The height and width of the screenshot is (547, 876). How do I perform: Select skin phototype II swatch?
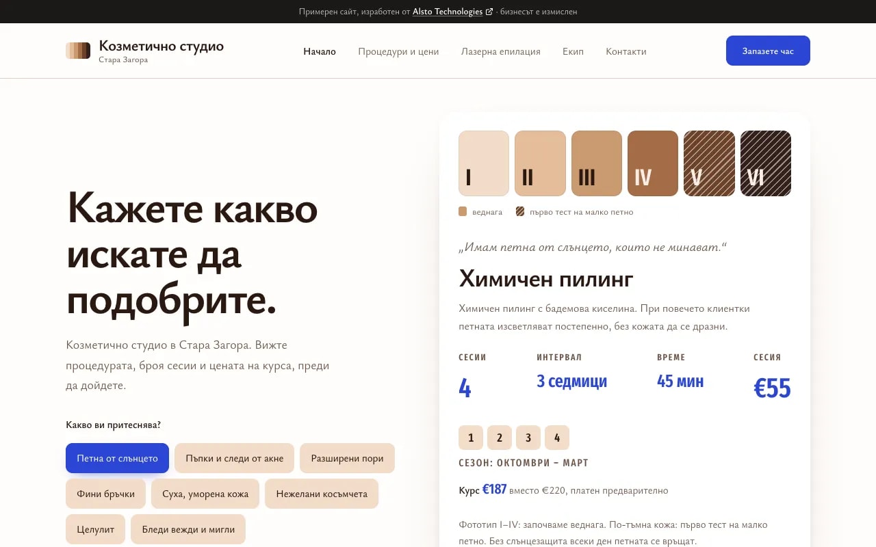tap(540, 163)
